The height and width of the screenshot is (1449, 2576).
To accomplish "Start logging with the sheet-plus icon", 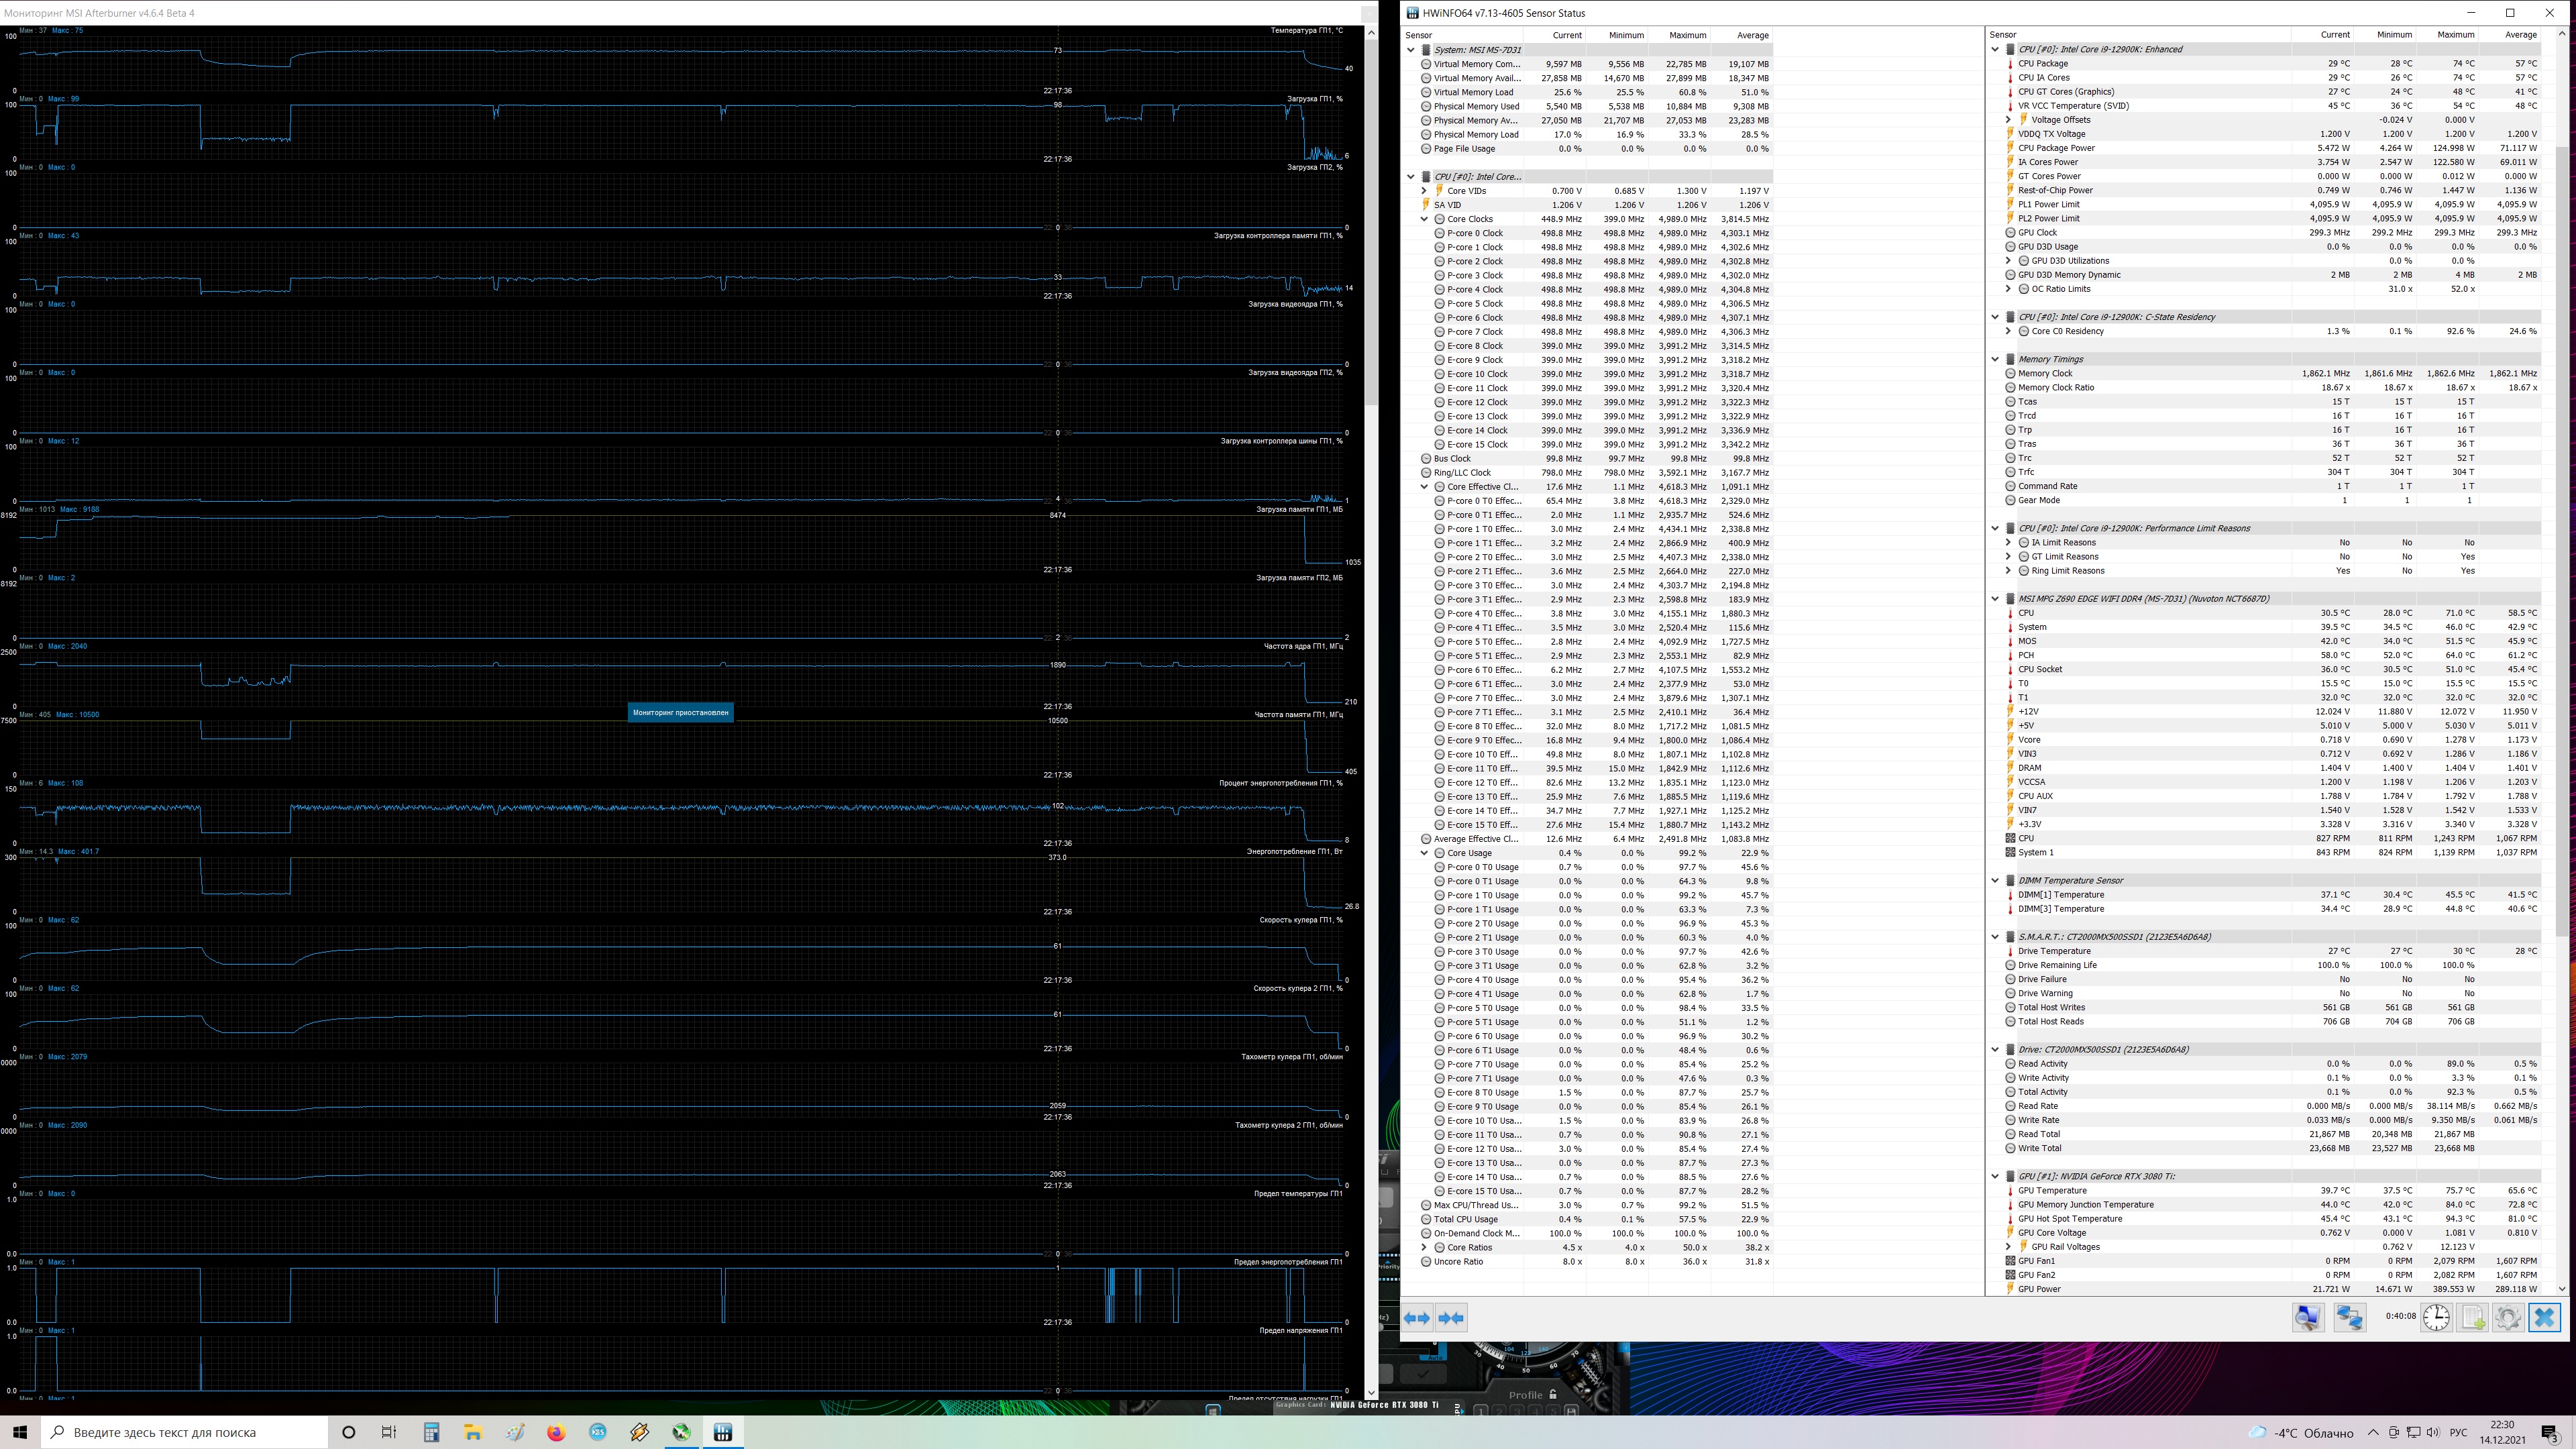I will pyautogui.click(x=2472, y=1318).
